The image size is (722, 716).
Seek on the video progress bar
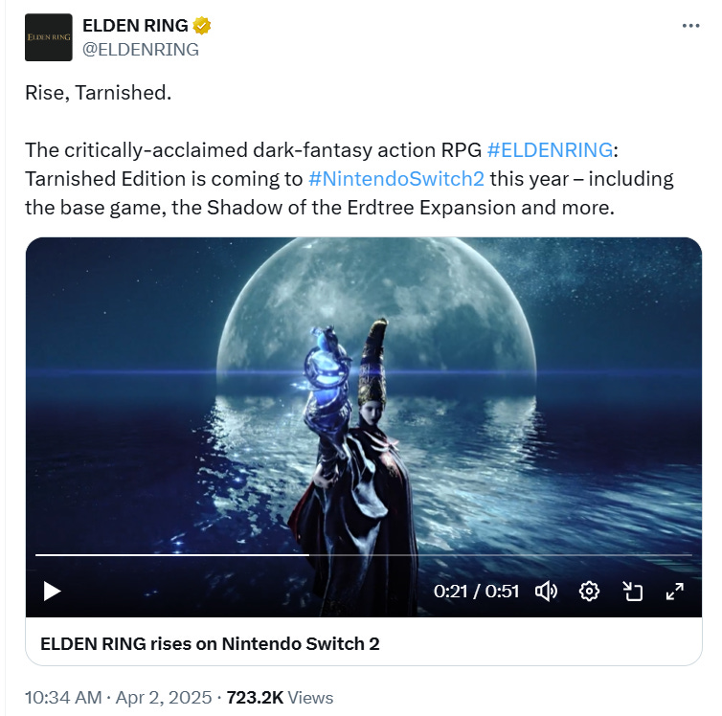364,555
